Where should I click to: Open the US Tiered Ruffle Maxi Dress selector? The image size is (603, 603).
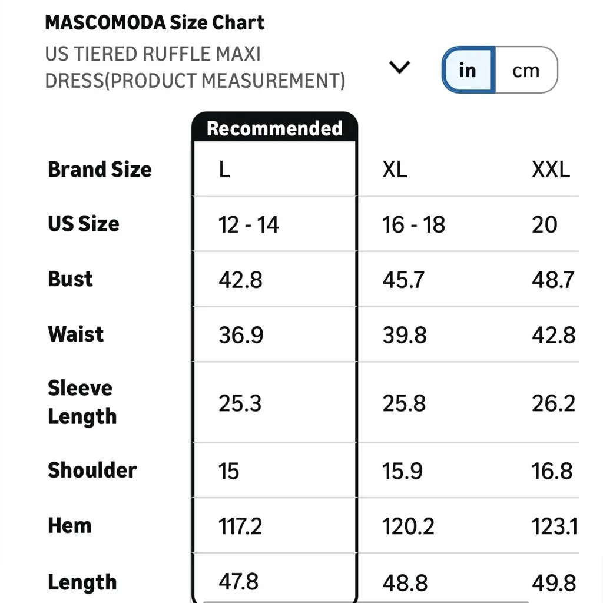point(195,67)
